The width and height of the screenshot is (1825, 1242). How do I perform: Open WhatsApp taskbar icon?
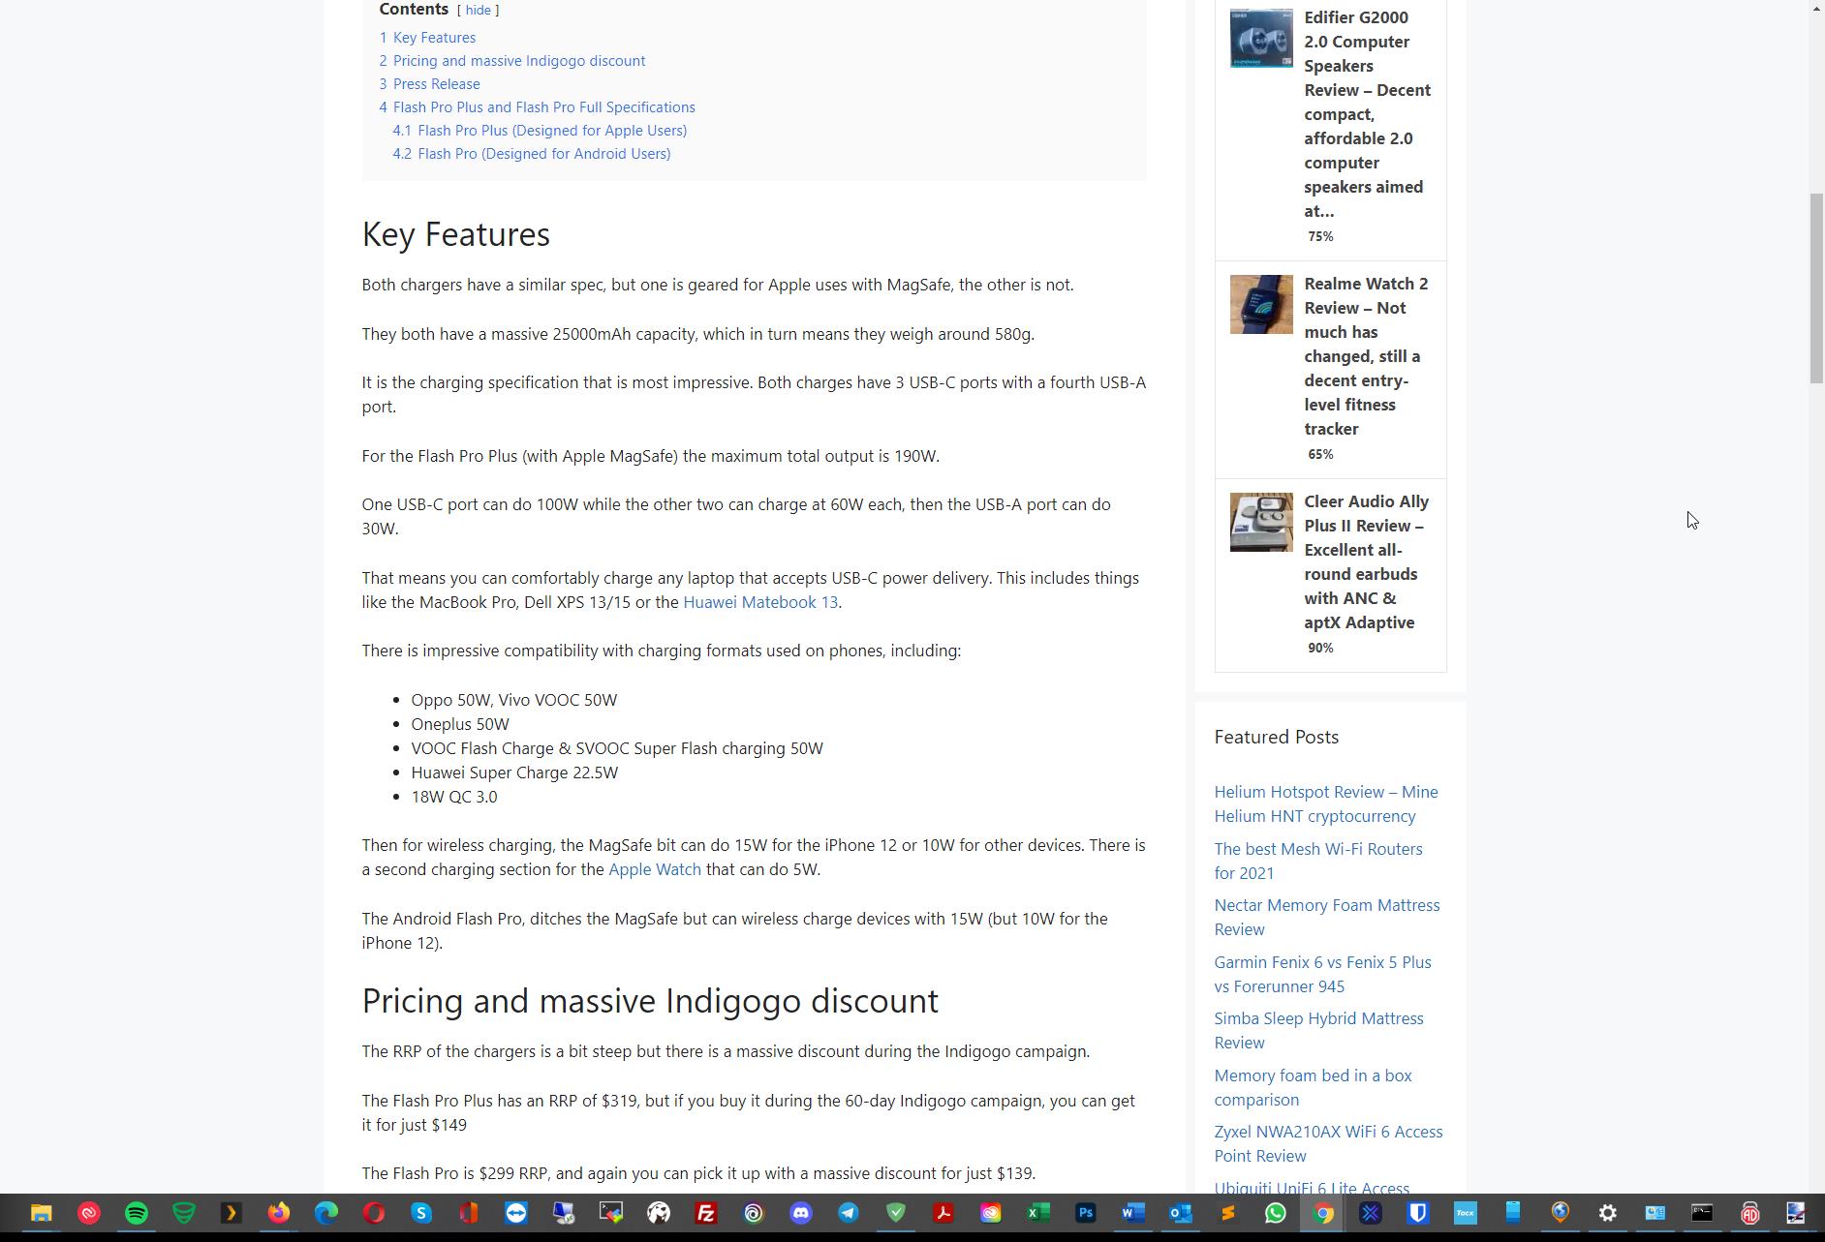click(x=1276, y=1213)
